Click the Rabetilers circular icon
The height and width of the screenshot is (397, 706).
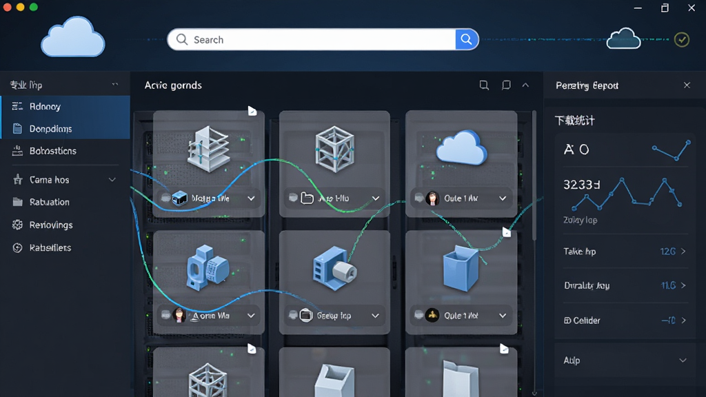17,247
